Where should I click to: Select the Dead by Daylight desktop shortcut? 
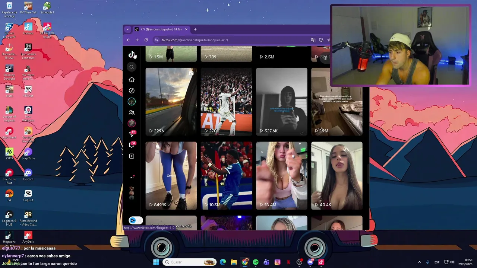click(9, 72)
